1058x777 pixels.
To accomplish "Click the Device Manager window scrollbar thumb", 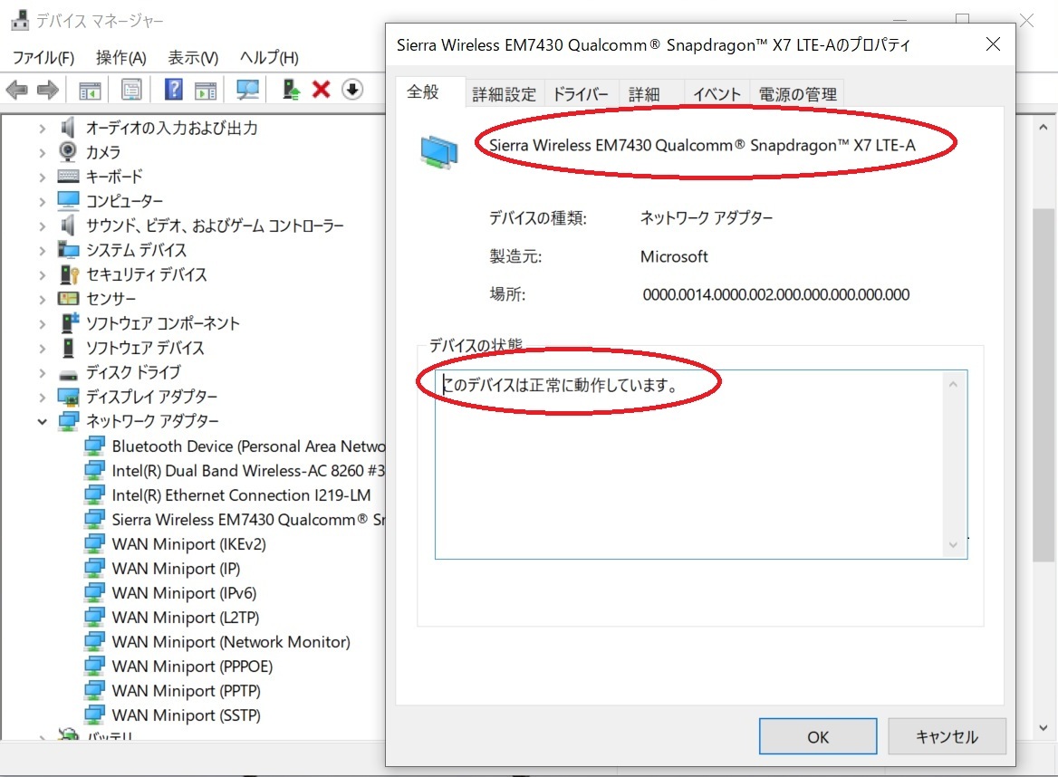I will pyautogui.click(x=1044, y=385).
